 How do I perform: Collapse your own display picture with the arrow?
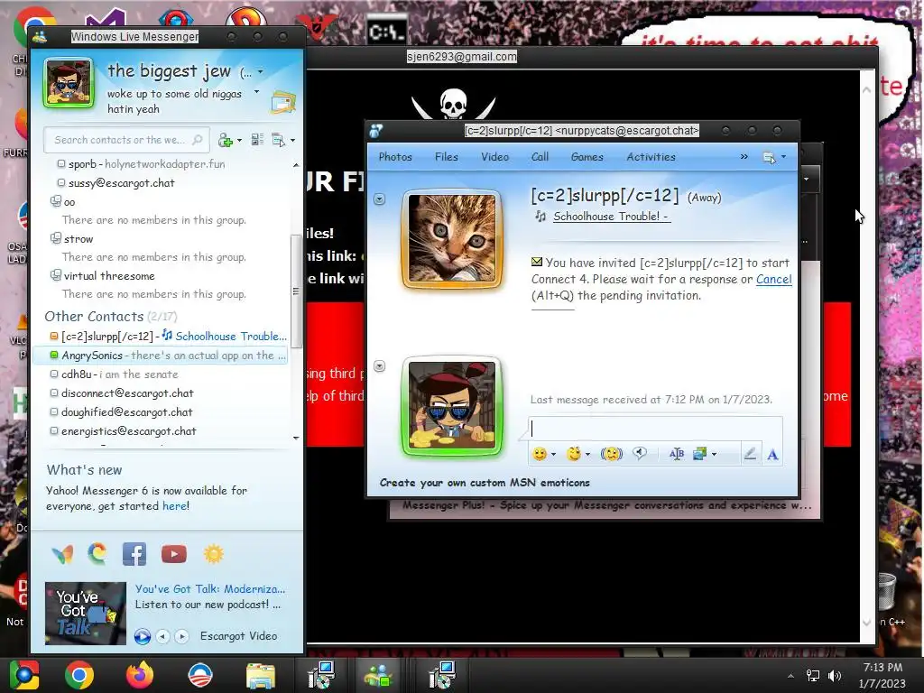point(380,366)
